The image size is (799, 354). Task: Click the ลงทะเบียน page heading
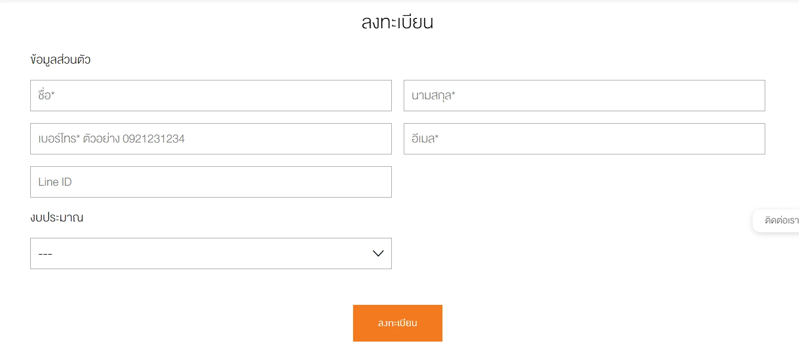[397, 22]
